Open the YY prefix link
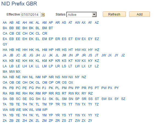Screen dimensions: 154x127 click(x=90, y=115)
